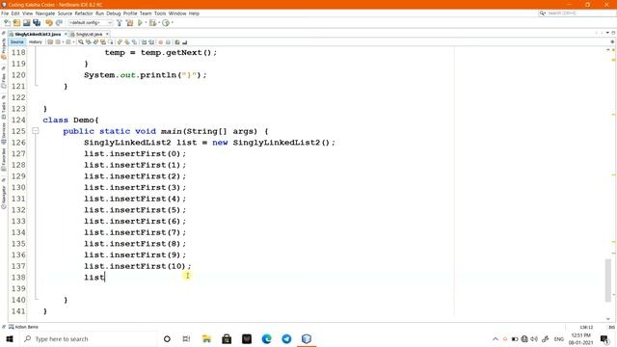Click the Type here to search box
This screenshot has width=617, height=347.
tap(89, 338)
